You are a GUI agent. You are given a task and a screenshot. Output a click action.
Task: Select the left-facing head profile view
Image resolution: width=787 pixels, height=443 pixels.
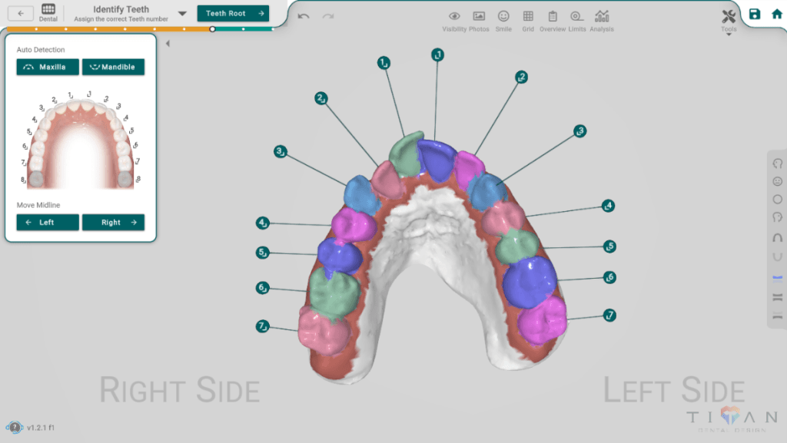[778, 164]
